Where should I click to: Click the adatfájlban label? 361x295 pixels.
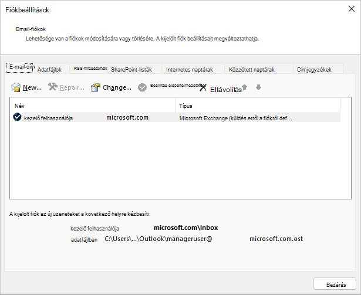point(84,240)
